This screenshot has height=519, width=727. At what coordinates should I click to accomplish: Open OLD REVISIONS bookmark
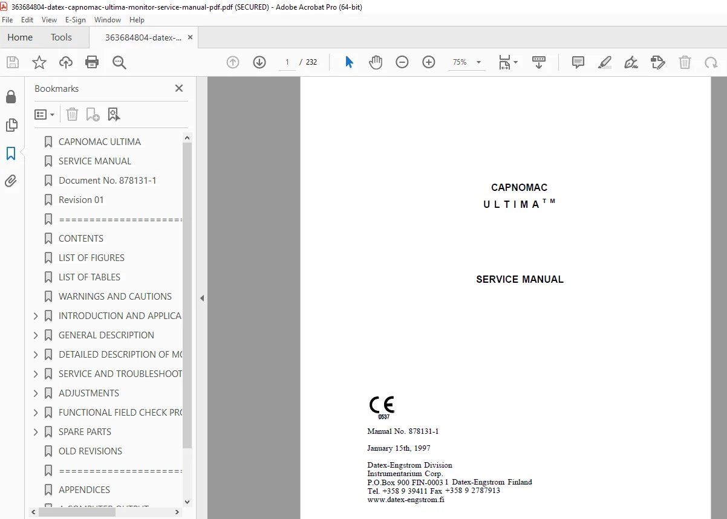coord(90,451)
